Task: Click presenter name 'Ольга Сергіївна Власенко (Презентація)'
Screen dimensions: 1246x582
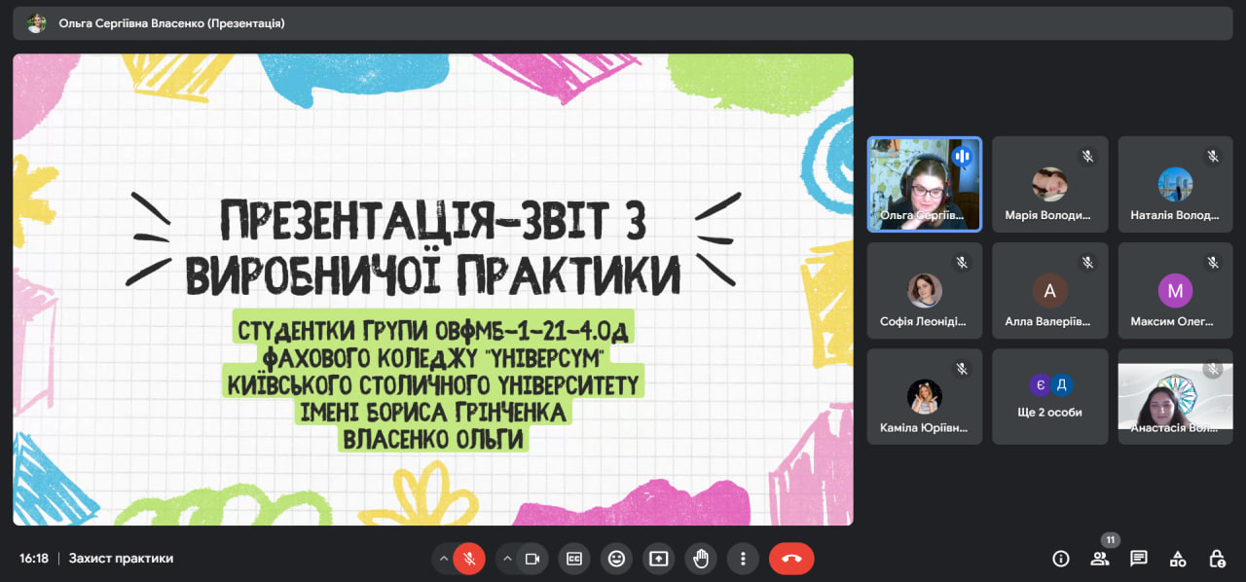Action: click(172, 22)
